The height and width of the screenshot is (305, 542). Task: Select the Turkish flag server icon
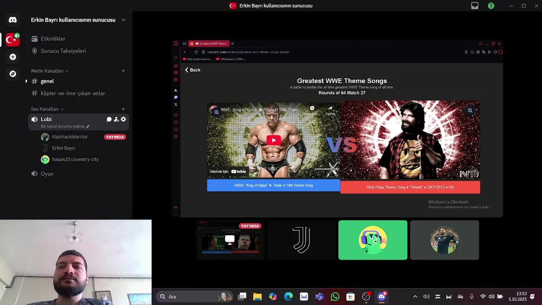coord(13,40)
